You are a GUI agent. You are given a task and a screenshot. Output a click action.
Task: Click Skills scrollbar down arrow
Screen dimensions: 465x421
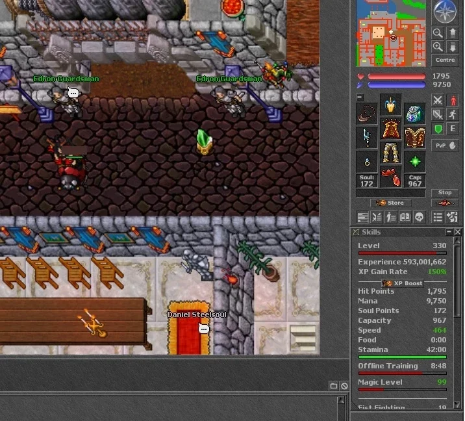point(457,404)
